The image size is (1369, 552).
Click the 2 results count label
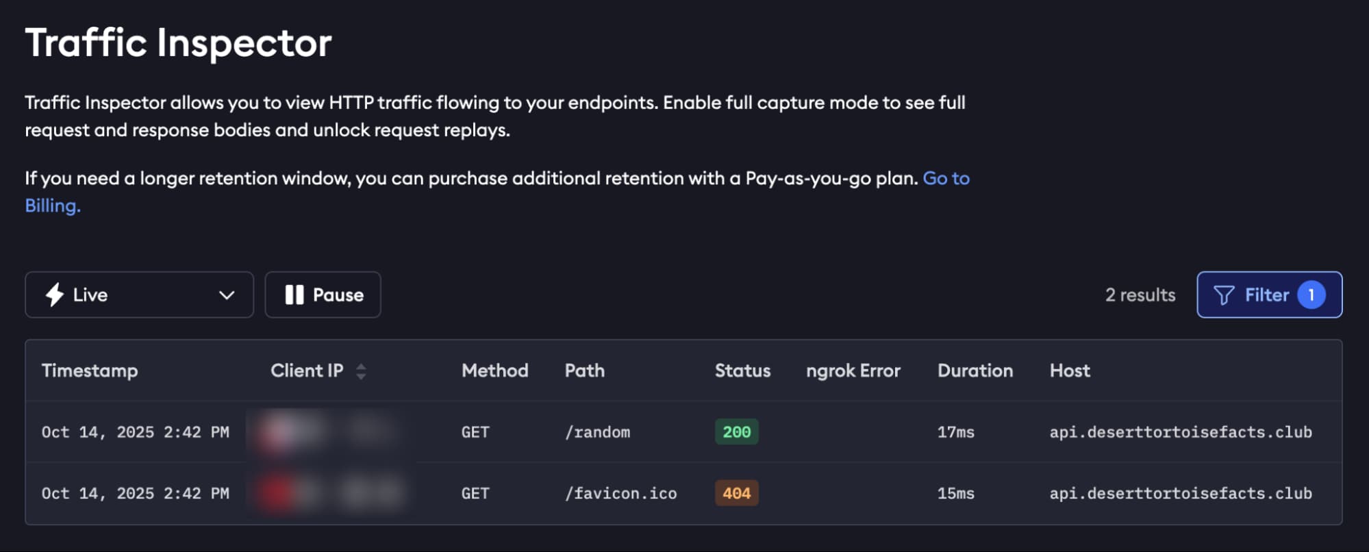(x=1140, y=295)
